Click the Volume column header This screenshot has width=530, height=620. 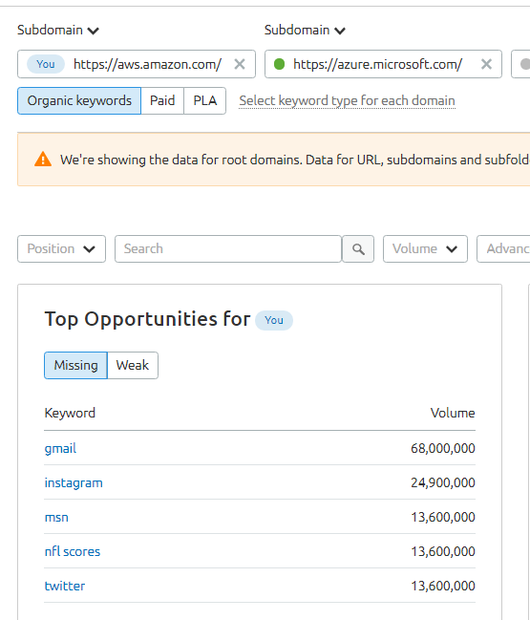pyautogui.click(x=453, y=414)
